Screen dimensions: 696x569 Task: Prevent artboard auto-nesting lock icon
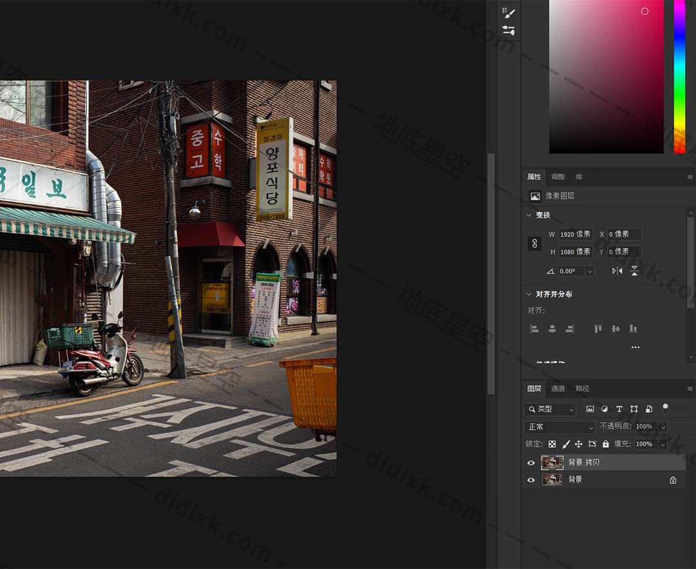tap(592, 444)
